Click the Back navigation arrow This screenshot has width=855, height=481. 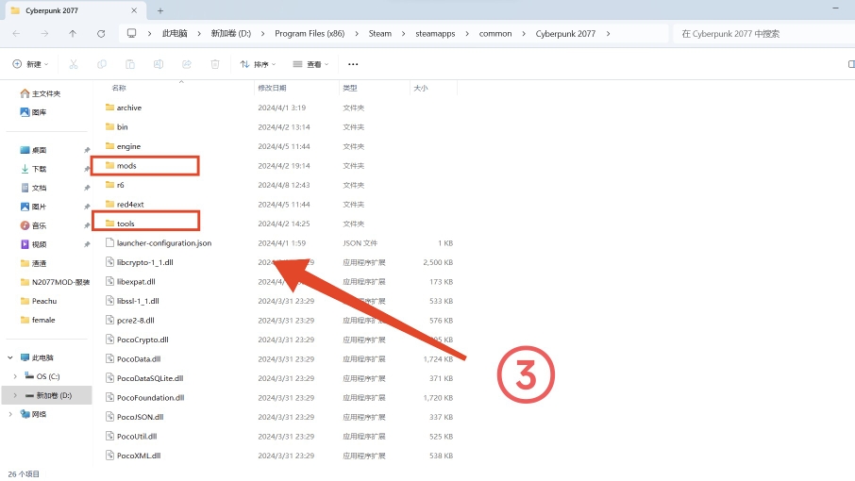point(16,33)
